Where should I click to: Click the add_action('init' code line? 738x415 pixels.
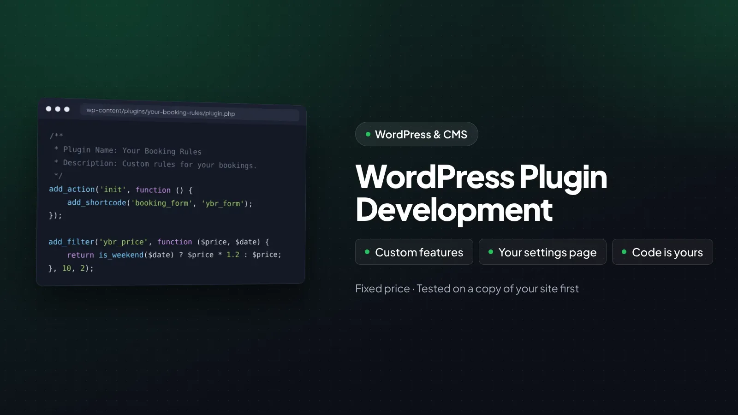click(121, 190)
